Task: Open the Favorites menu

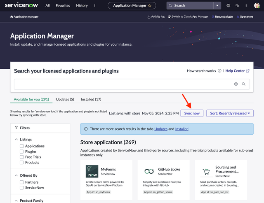Action: pyautogui.click(x=63, y=5)
